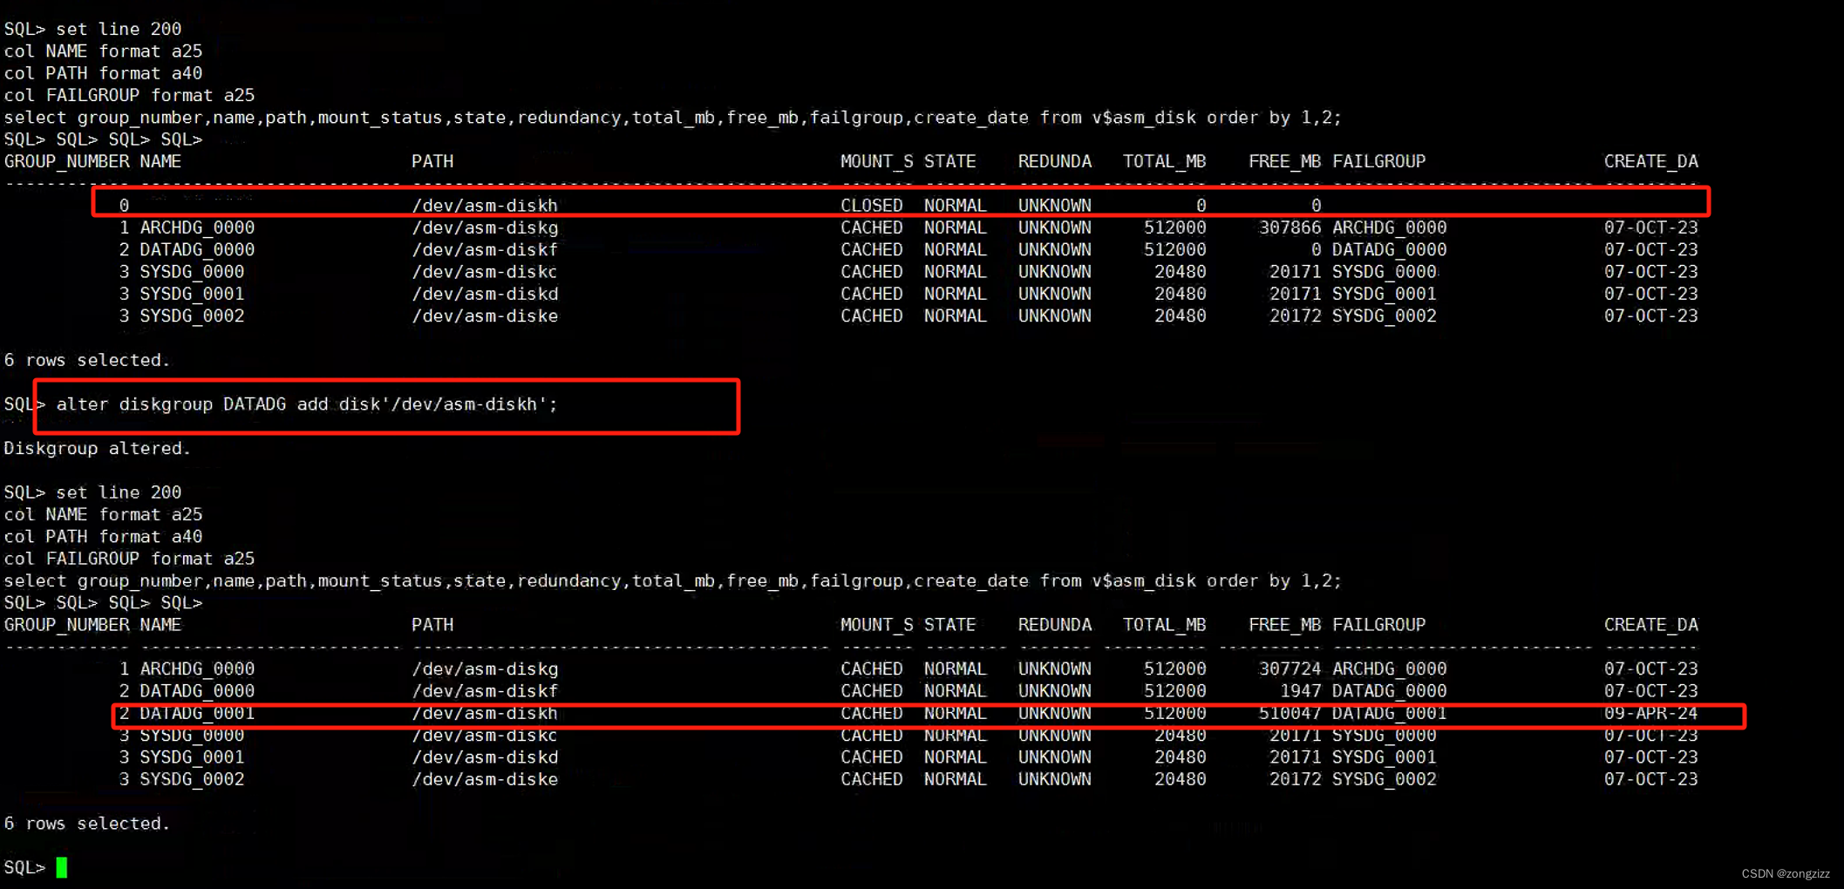Click '6 rows selected.' above the alter command
The width and height of the screenshot is (1844, 889).
[86, 360]
